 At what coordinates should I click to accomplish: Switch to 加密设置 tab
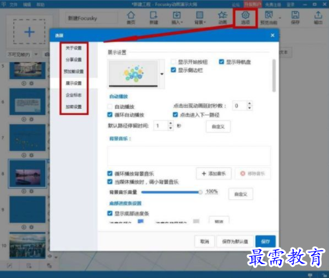click(x=73, y=106)
